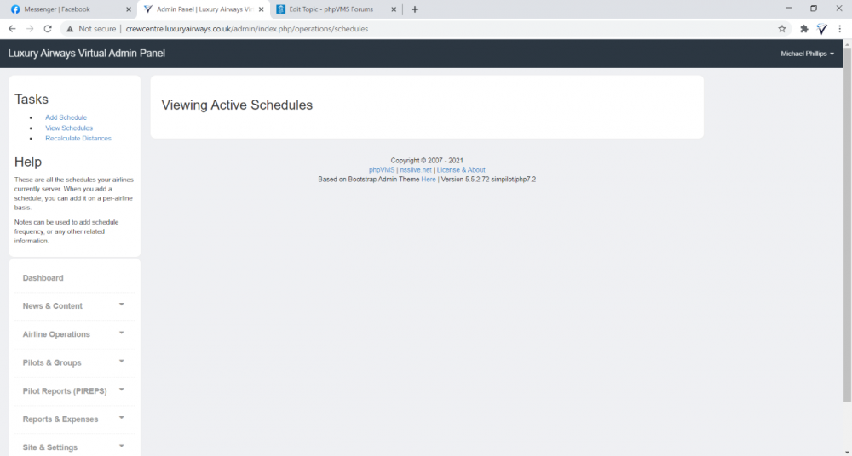This screenshot has width=852, height=456.
Task: Close the Edit Topic phpVMS Forums tab
Action: point(394,9)
